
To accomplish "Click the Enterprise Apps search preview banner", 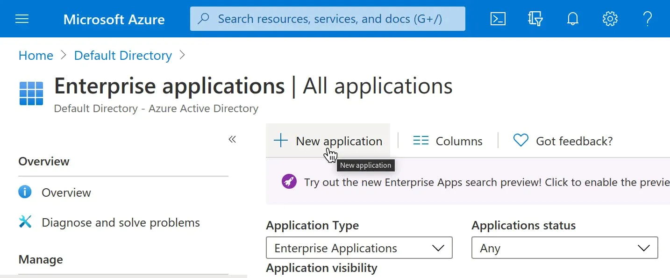I will [x=468, y=181].
